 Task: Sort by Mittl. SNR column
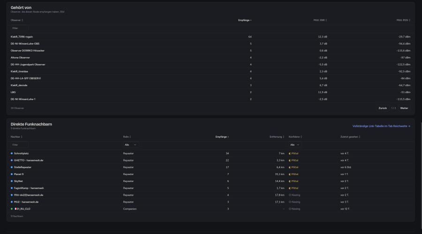pyautogui.click(x=320, y=20)
